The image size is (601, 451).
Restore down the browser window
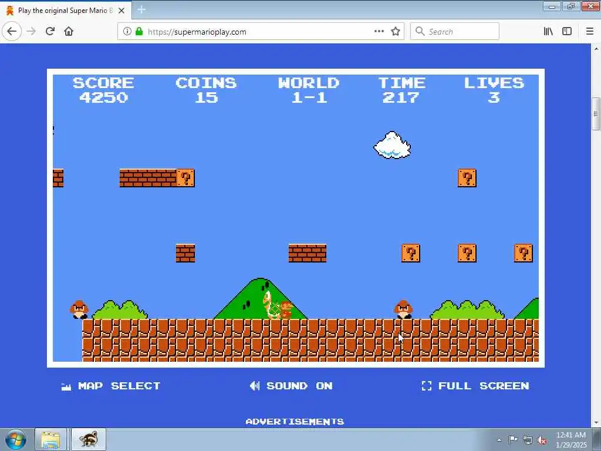(571, 6)
